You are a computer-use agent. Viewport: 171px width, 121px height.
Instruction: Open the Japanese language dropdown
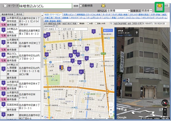[50, 26]
